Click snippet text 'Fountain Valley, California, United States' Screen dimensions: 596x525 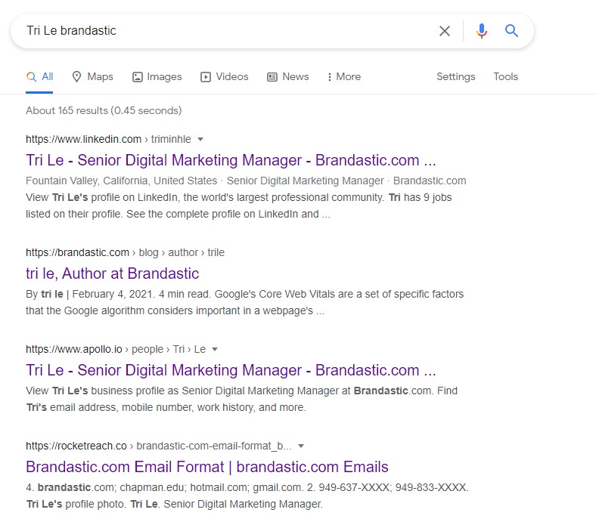point(121,181)
